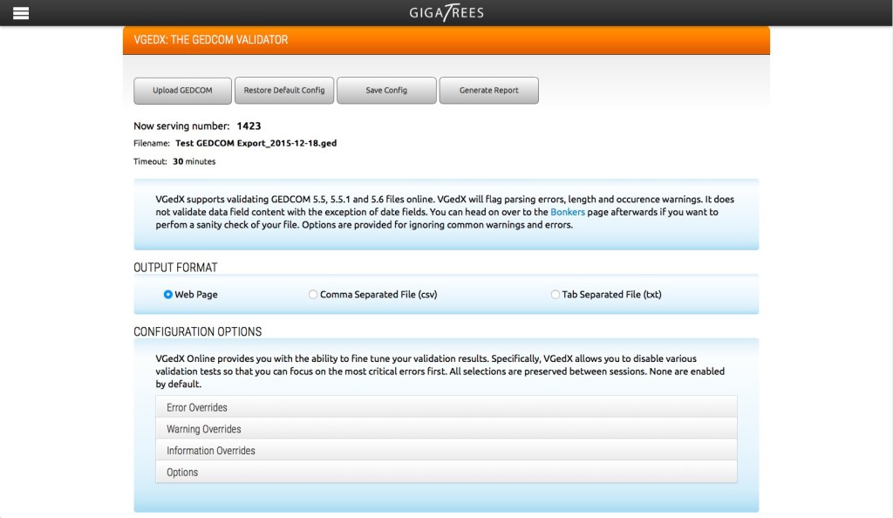Click the Output Format heading
893x518 pixels.
pos(175,268)
